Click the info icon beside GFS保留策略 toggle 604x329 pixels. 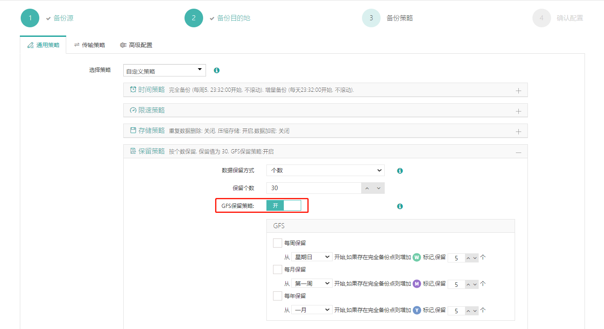tap(400, 206)
